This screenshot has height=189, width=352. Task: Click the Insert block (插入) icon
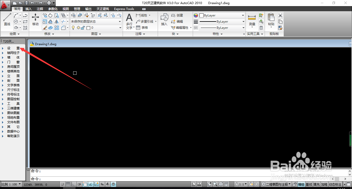[164, 20]
